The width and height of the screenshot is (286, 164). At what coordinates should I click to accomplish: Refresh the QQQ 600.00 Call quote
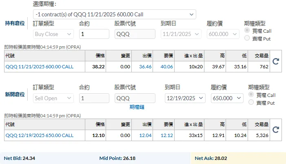(275, 61)
